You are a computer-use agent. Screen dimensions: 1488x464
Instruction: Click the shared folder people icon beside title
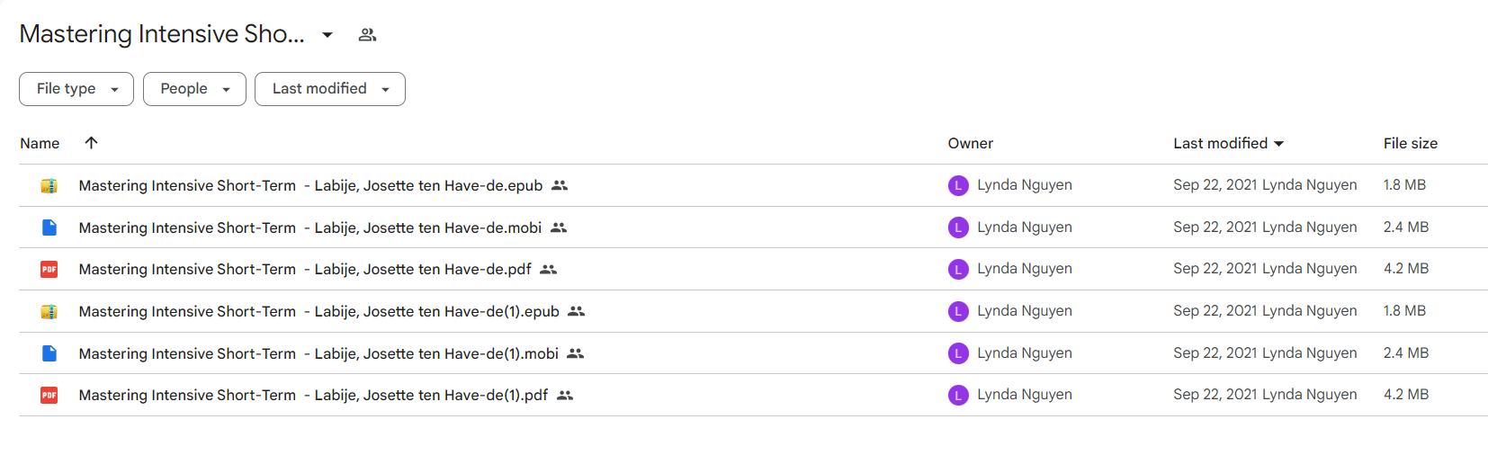click(x=367, y=35)
